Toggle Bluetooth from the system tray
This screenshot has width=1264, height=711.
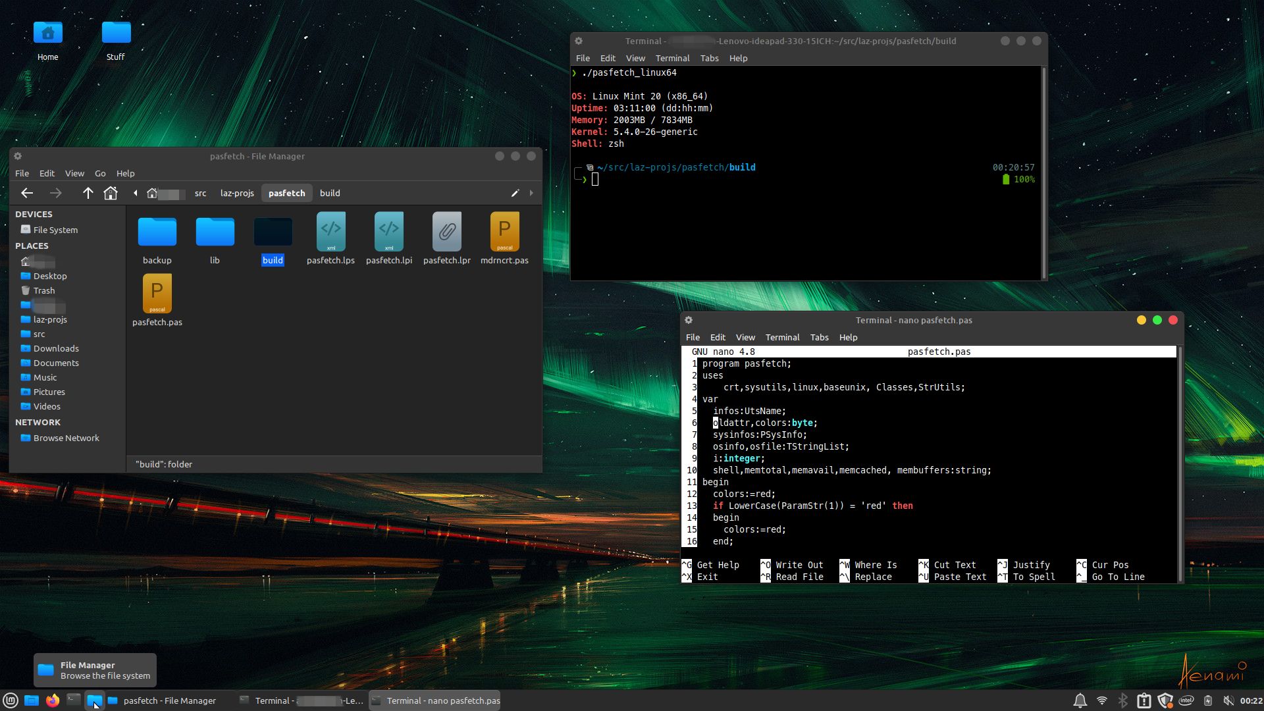1123,700
